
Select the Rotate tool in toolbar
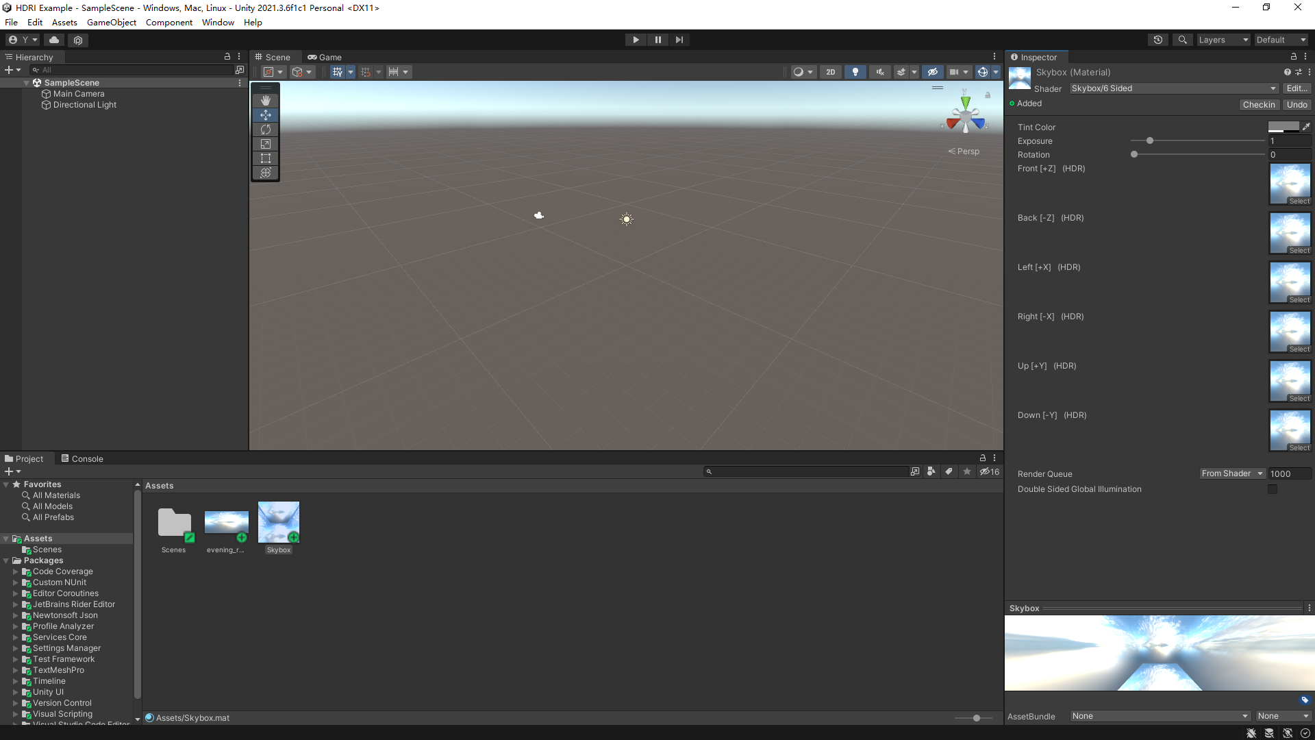pos(266,129)
